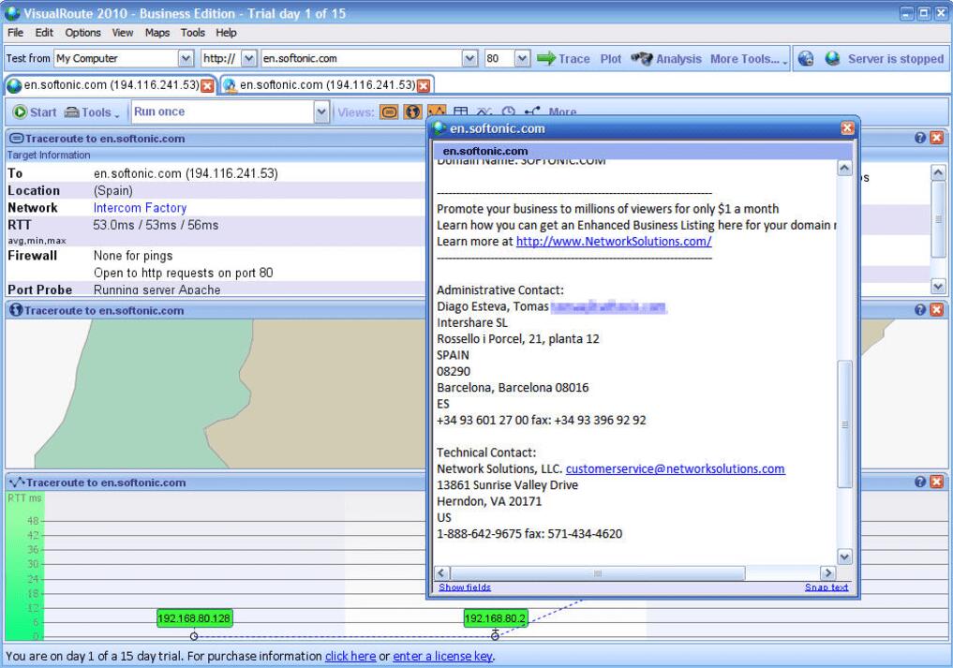Viewport: 953px width, 668px height.
Task: Open the More Tools... dropdown
Action: [x=749, y=59]
